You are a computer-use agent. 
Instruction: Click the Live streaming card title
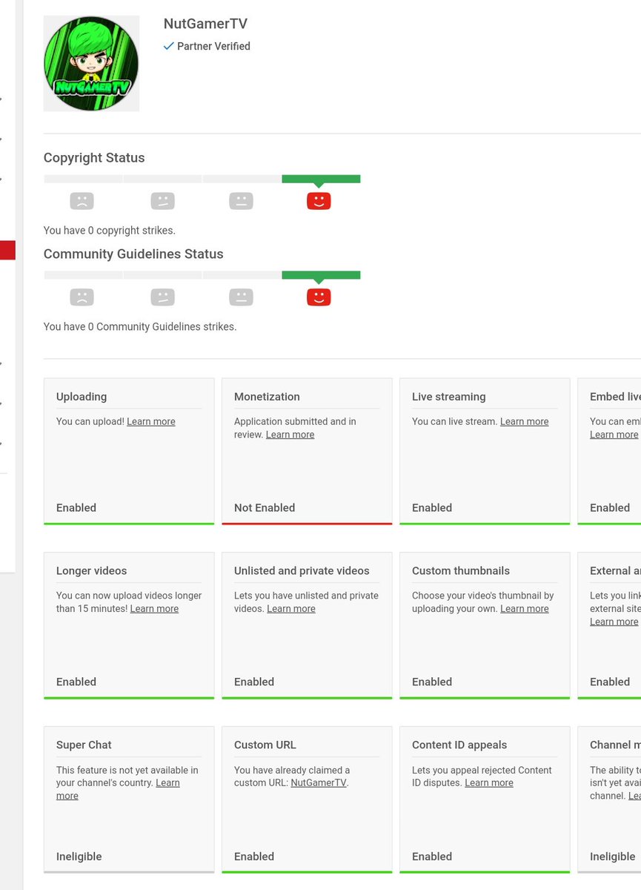[448, 397]
